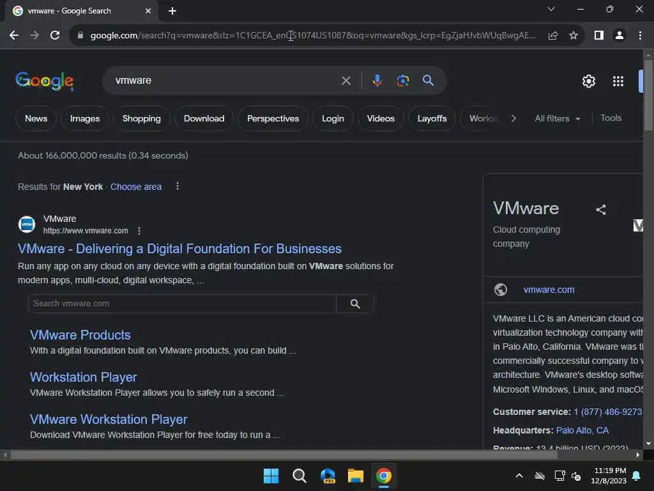Filter results by Images

coord(85,118)
